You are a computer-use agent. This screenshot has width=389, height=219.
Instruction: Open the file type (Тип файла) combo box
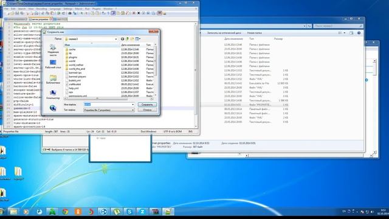[x=109, y=110]
